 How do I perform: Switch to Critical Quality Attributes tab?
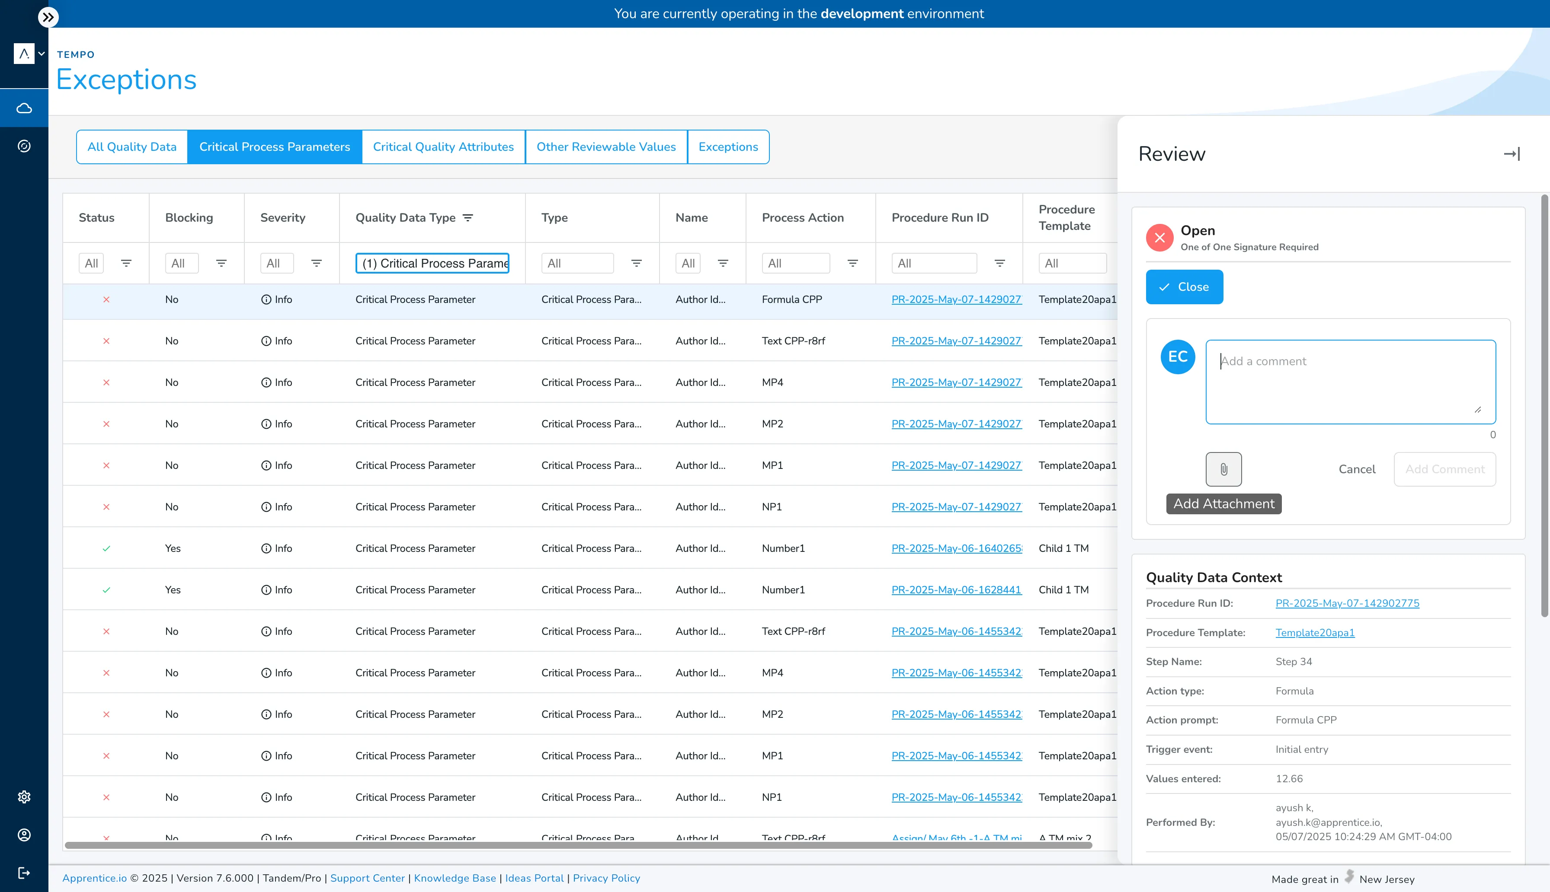(443, 147)
